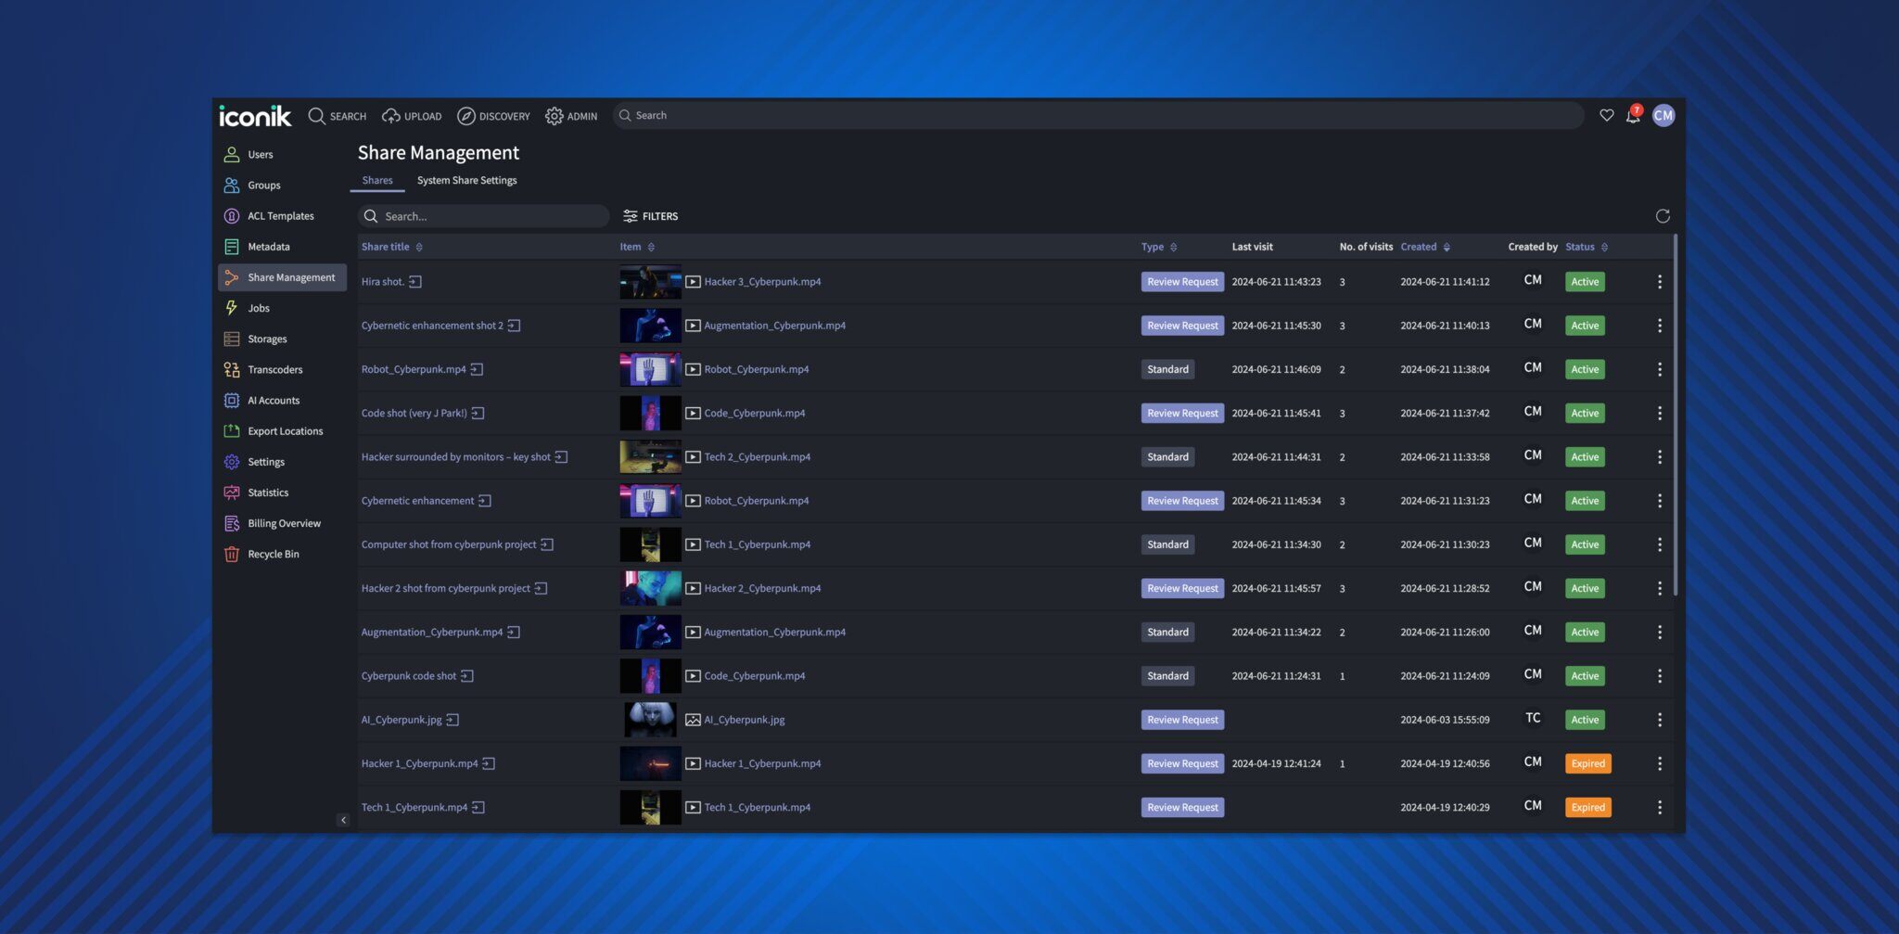This screenshot has width=1899, height=934.
Task: Open Export Locations in the sidebar
Action: [282, 430]
